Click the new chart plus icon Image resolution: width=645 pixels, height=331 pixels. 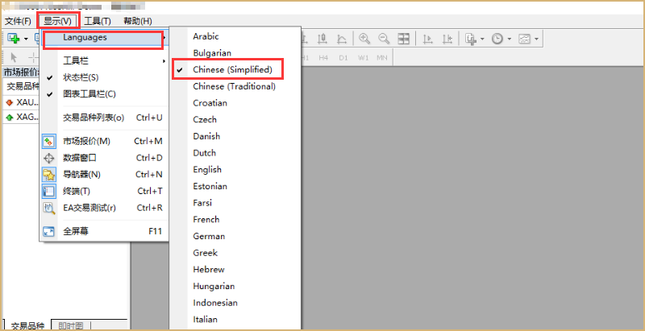(14, 39)
